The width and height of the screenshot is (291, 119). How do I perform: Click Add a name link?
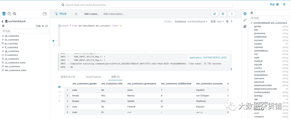coord(92,14)
